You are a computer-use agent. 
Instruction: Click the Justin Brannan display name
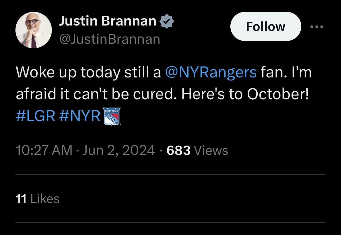tap(108, 21)
